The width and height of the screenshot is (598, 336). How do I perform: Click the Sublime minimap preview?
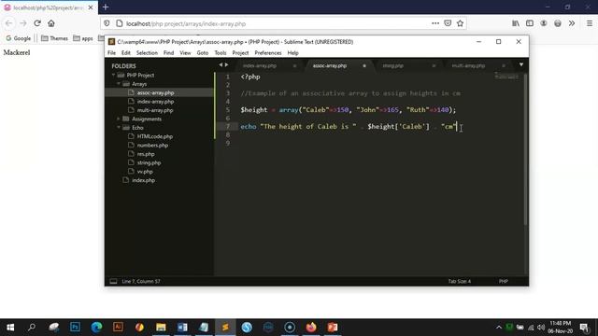506,76
